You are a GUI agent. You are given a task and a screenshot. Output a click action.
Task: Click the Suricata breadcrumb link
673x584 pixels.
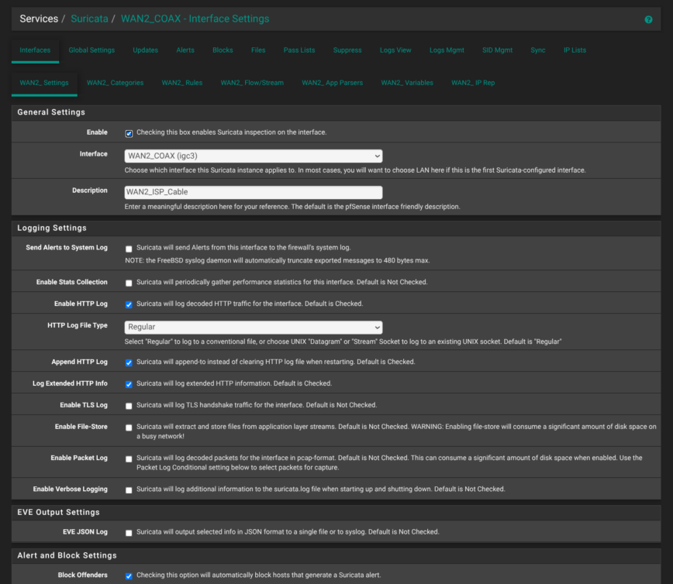coord(89,19)
